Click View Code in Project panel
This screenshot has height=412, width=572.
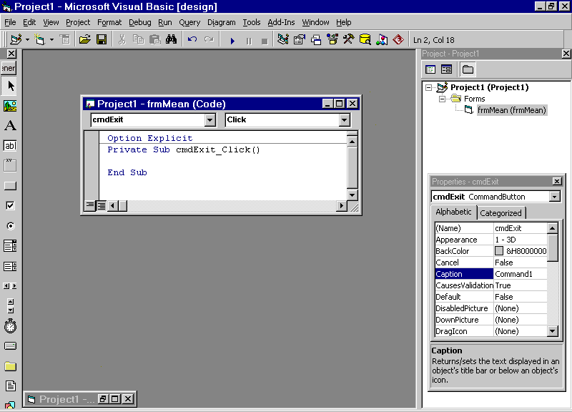430,69
